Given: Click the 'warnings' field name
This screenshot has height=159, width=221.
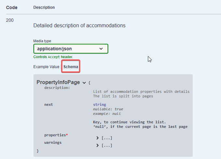Looking at the screenshot, I should coord(53,142).
